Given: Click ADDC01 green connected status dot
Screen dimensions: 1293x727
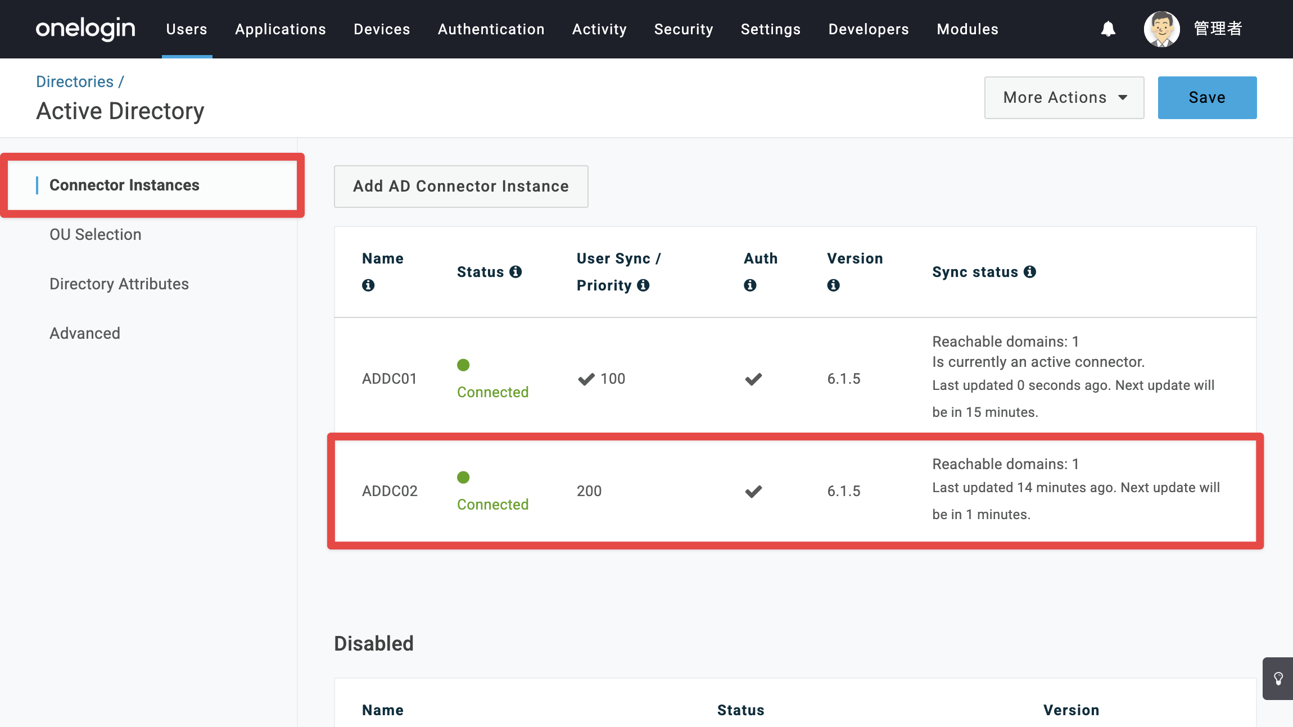Looking at the screenshot, I should tap(463, 365).
